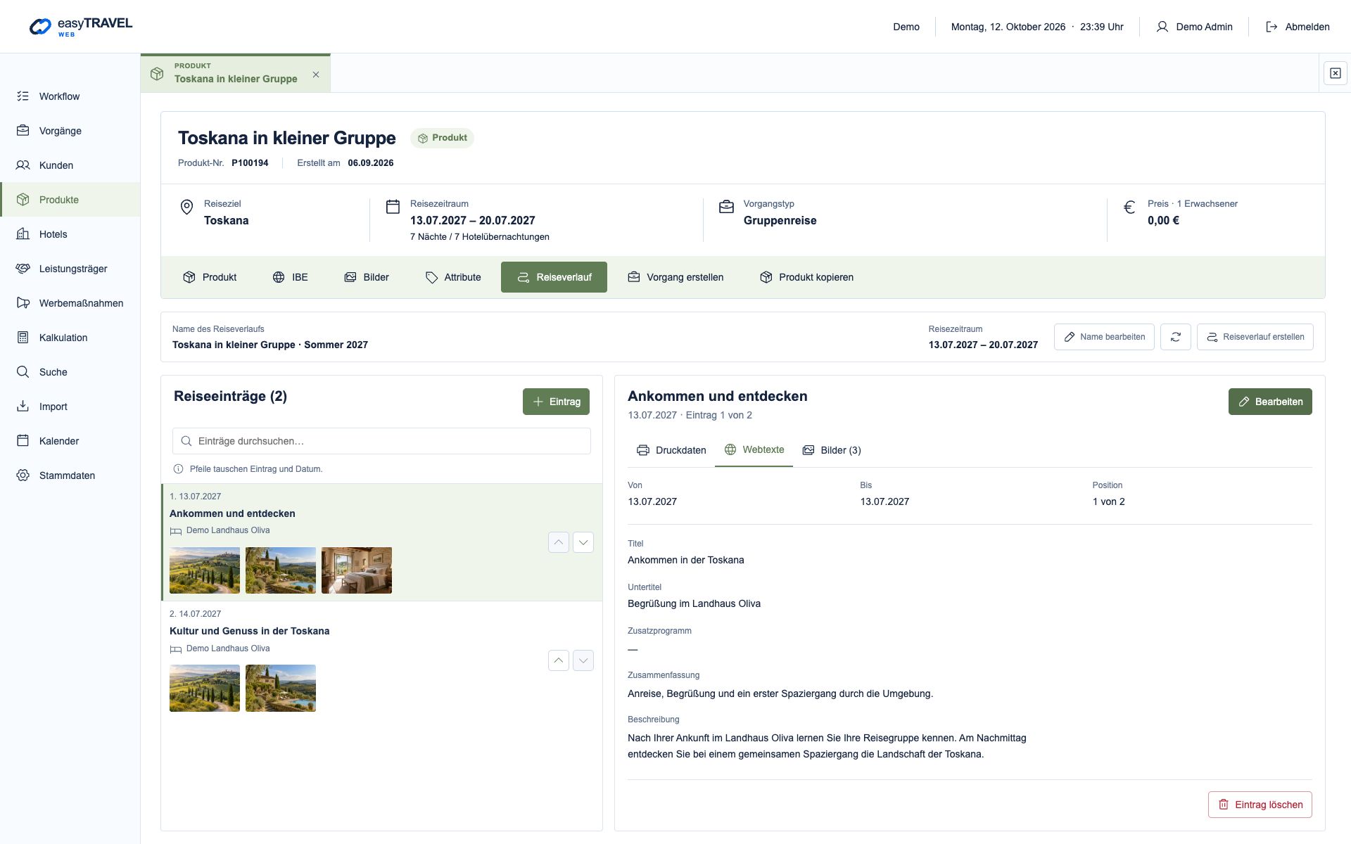
Task: Open Produkte in the sidebar
Action: pos(70,200)
